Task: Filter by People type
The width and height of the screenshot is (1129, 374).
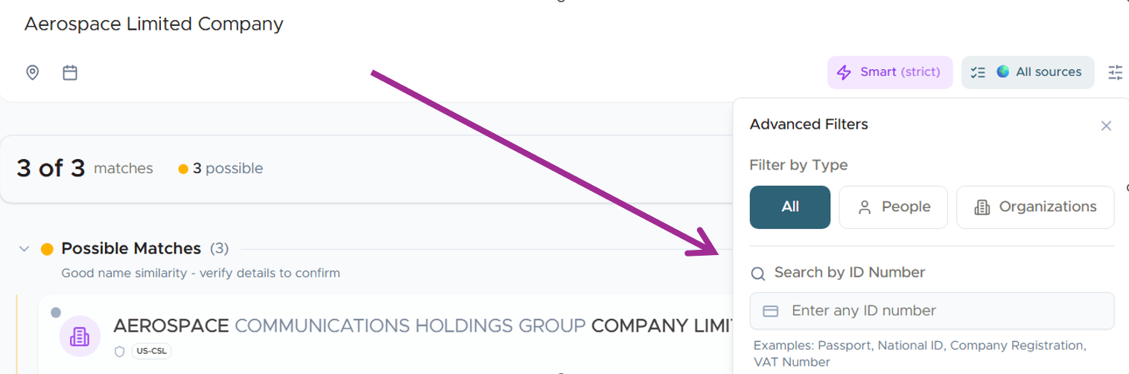Action: [893, 207]
